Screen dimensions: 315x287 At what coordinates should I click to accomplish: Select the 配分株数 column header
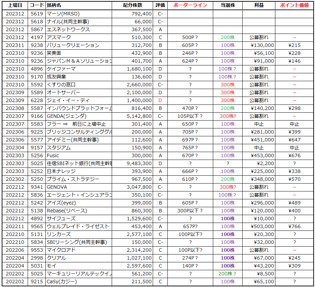(133, 5)
